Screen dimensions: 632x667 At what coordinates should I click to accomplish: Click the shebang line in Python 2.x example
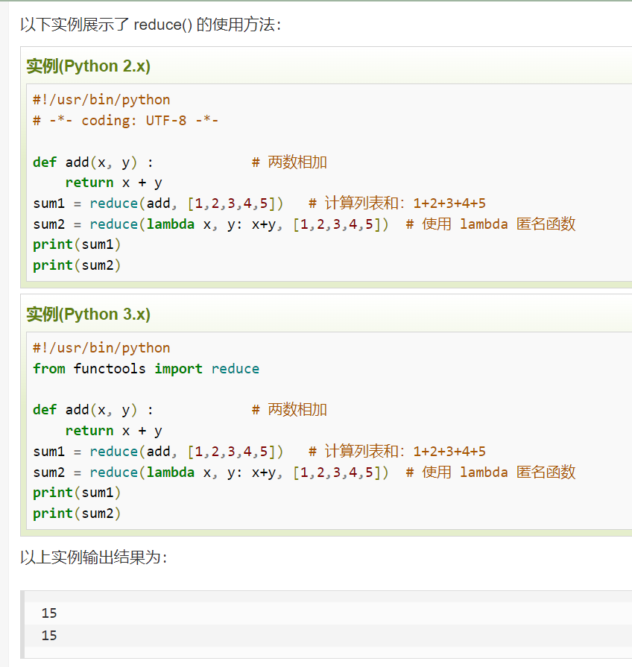click(101, 100)
